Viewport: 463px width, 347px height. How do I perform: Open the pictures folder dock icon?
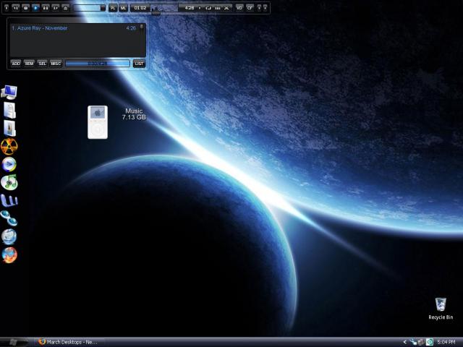point(9,128)
